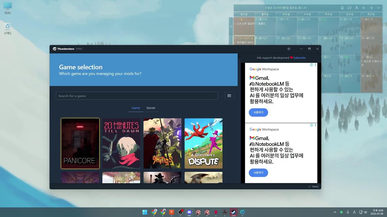Click the microphone tray icon

pos(348,212)
